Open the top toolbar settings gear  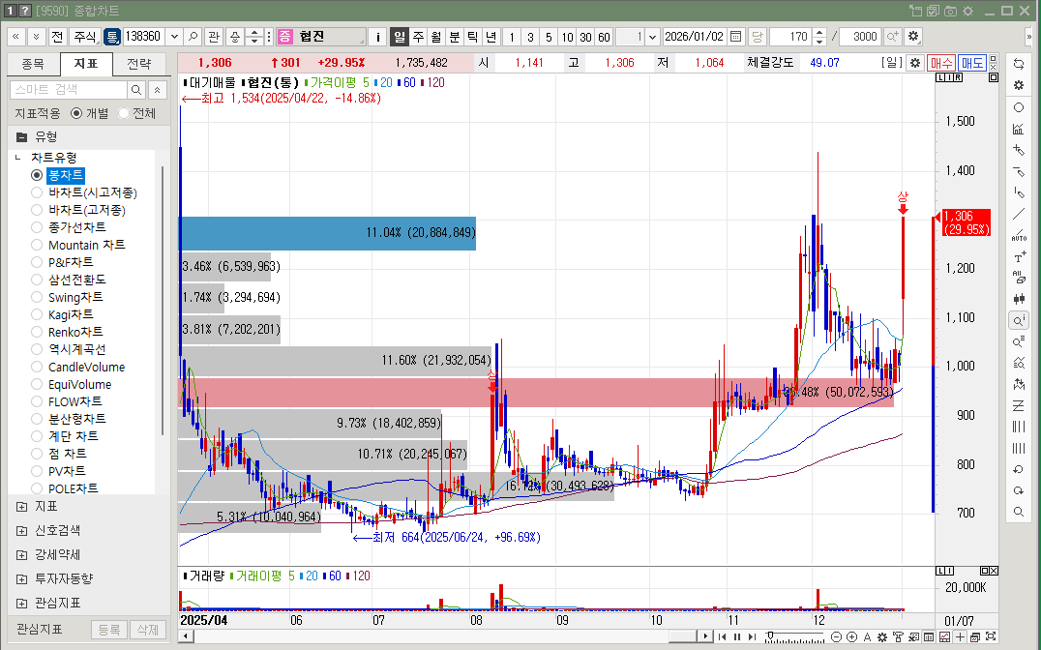913,37
